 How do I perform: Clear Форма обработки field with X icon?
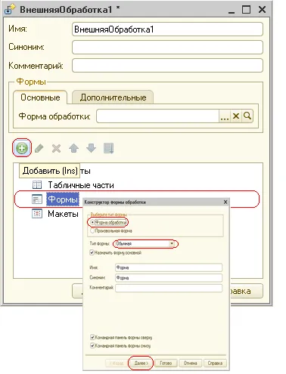[x=236, y=116]
